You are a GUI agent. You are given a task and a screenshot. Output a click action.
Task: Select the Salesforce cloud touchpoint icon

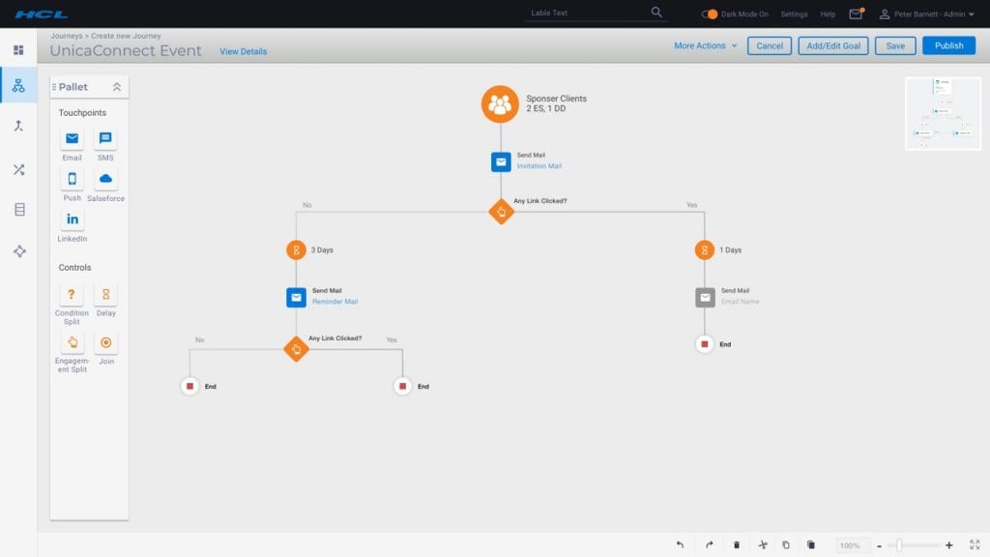pos(105,179)
